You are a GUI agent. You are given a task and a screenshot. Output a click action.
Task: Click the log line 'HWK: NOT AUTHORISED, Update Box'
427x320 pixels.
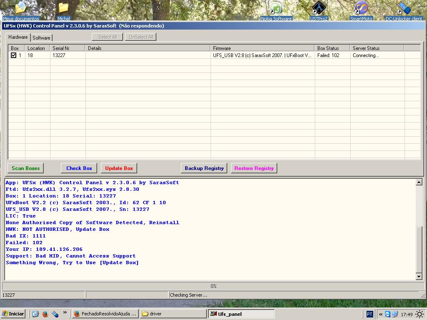pyautogui.click(x=58, y=230)
